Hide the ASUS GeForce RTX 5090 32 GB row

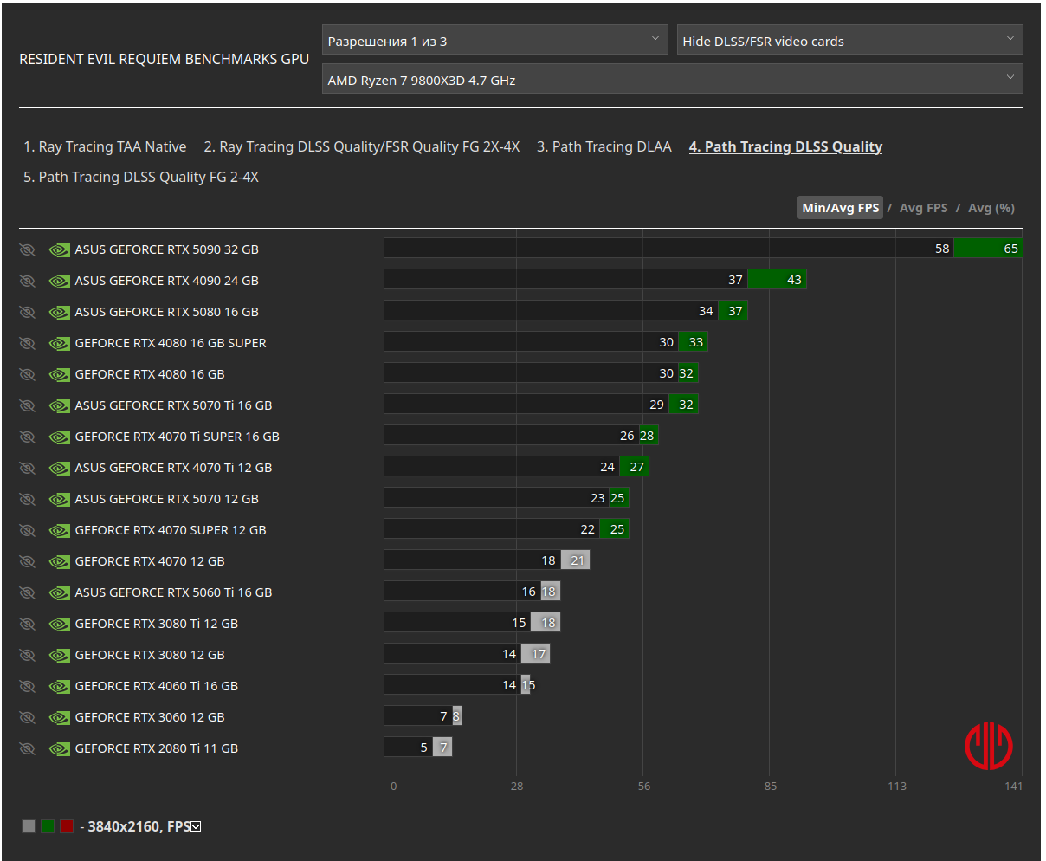coord(27,249)
